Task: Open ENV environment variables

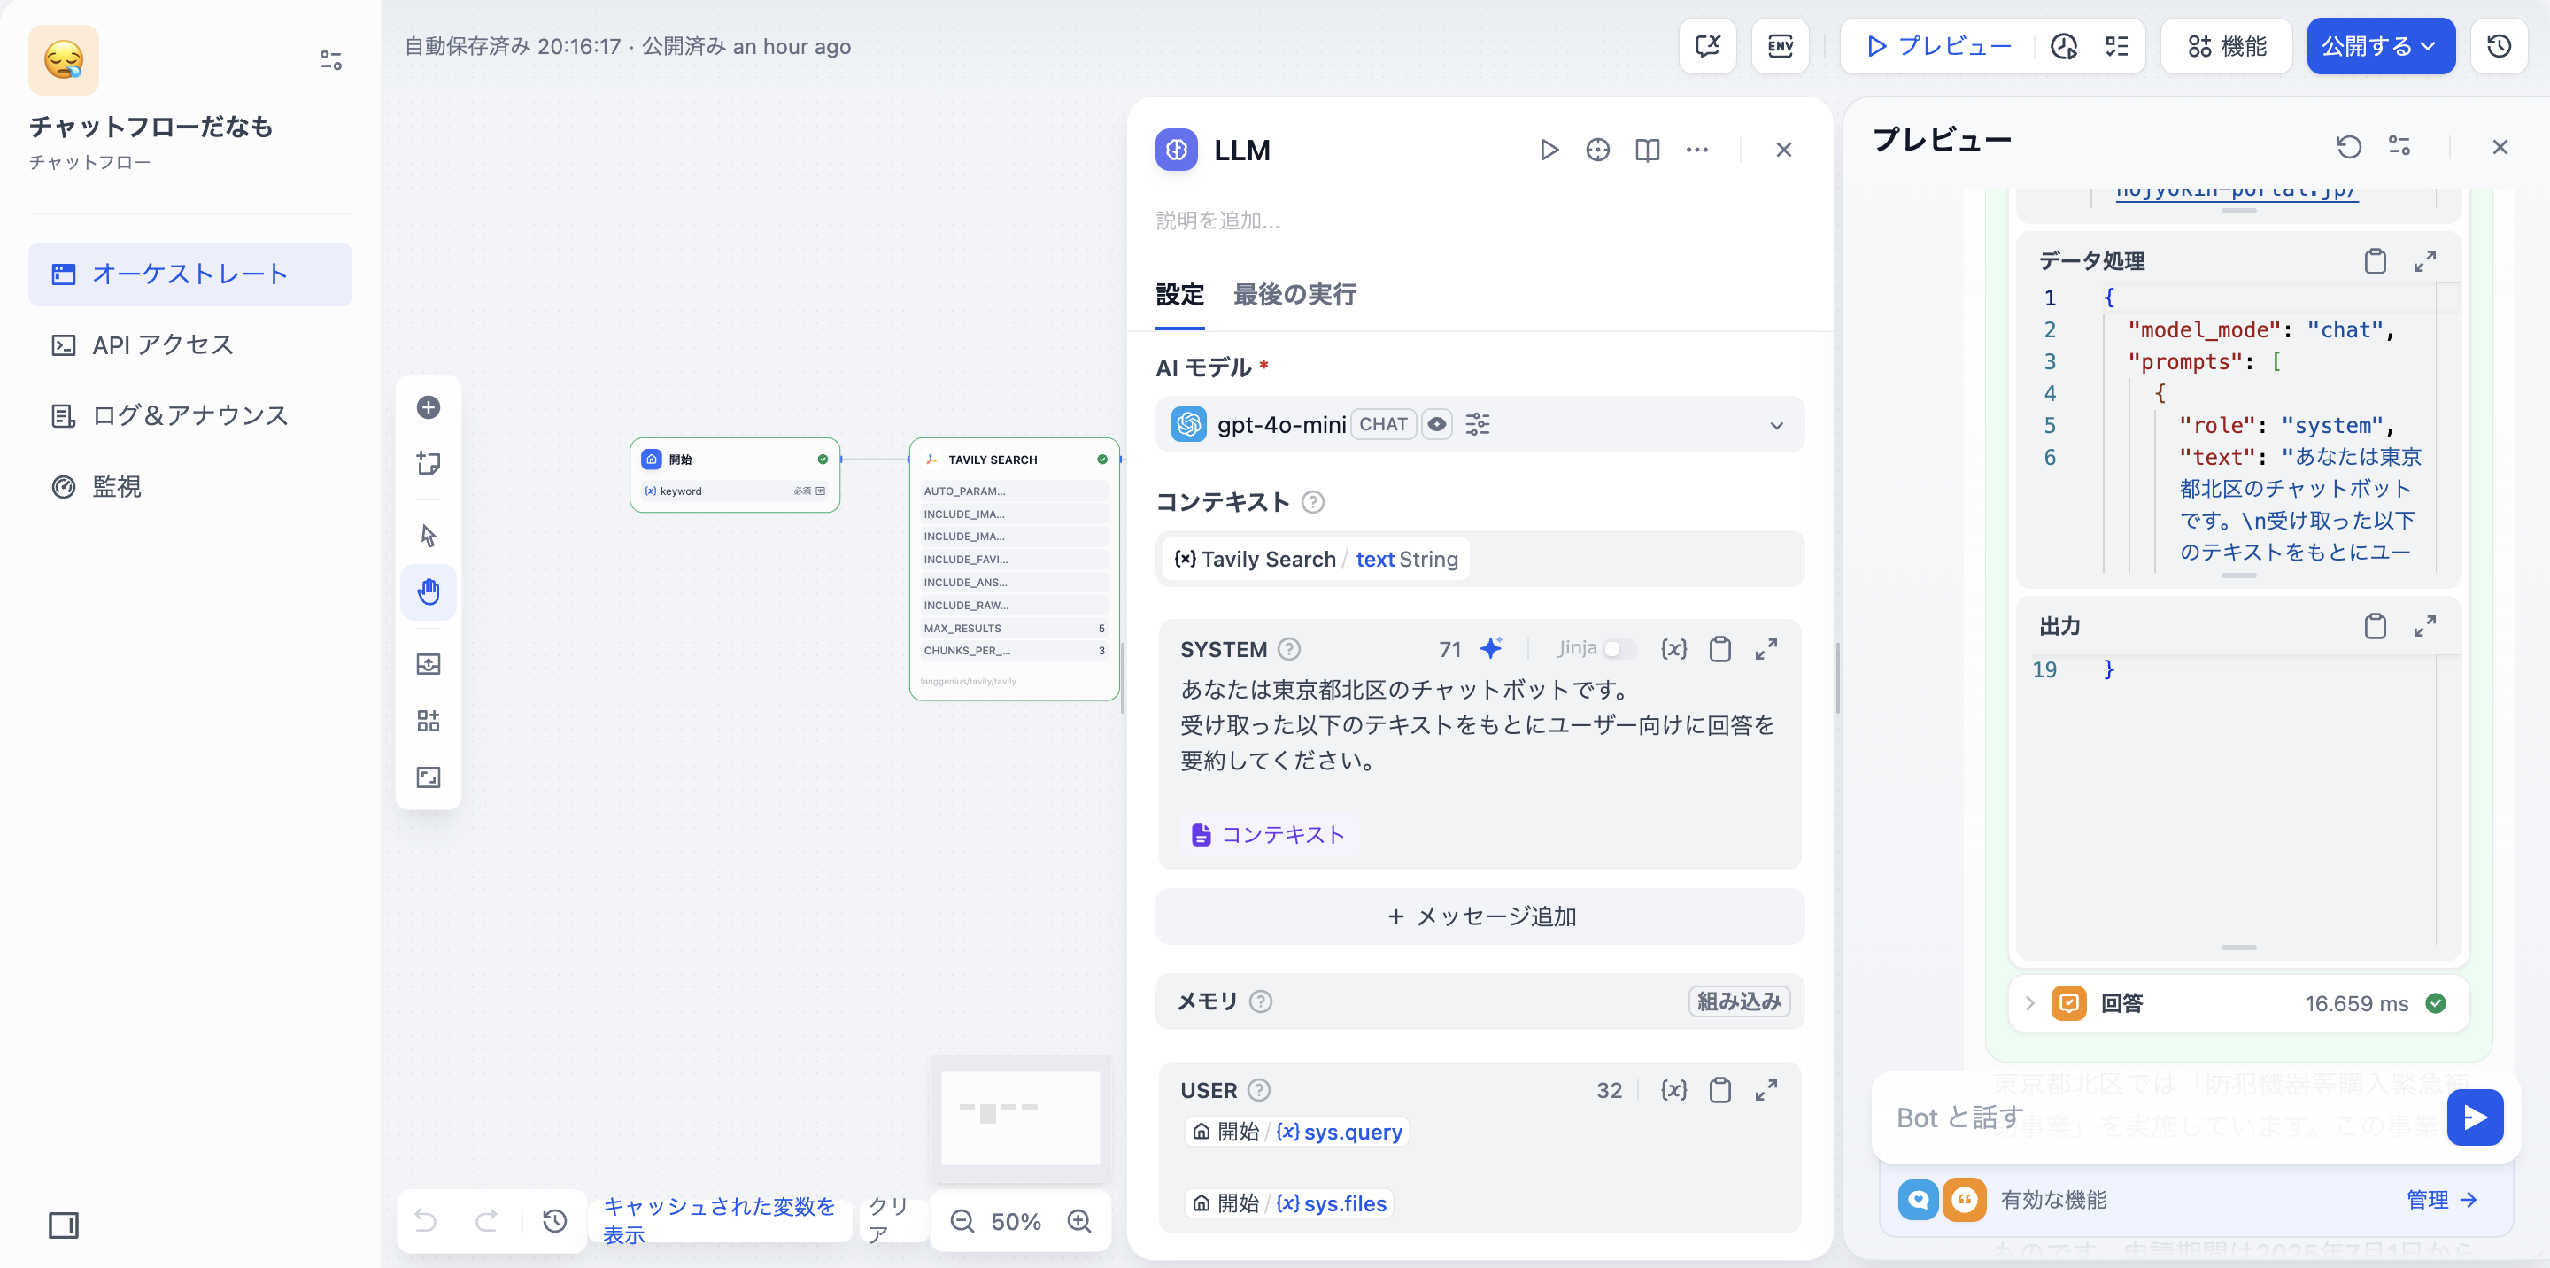Action: [1780, 47]
